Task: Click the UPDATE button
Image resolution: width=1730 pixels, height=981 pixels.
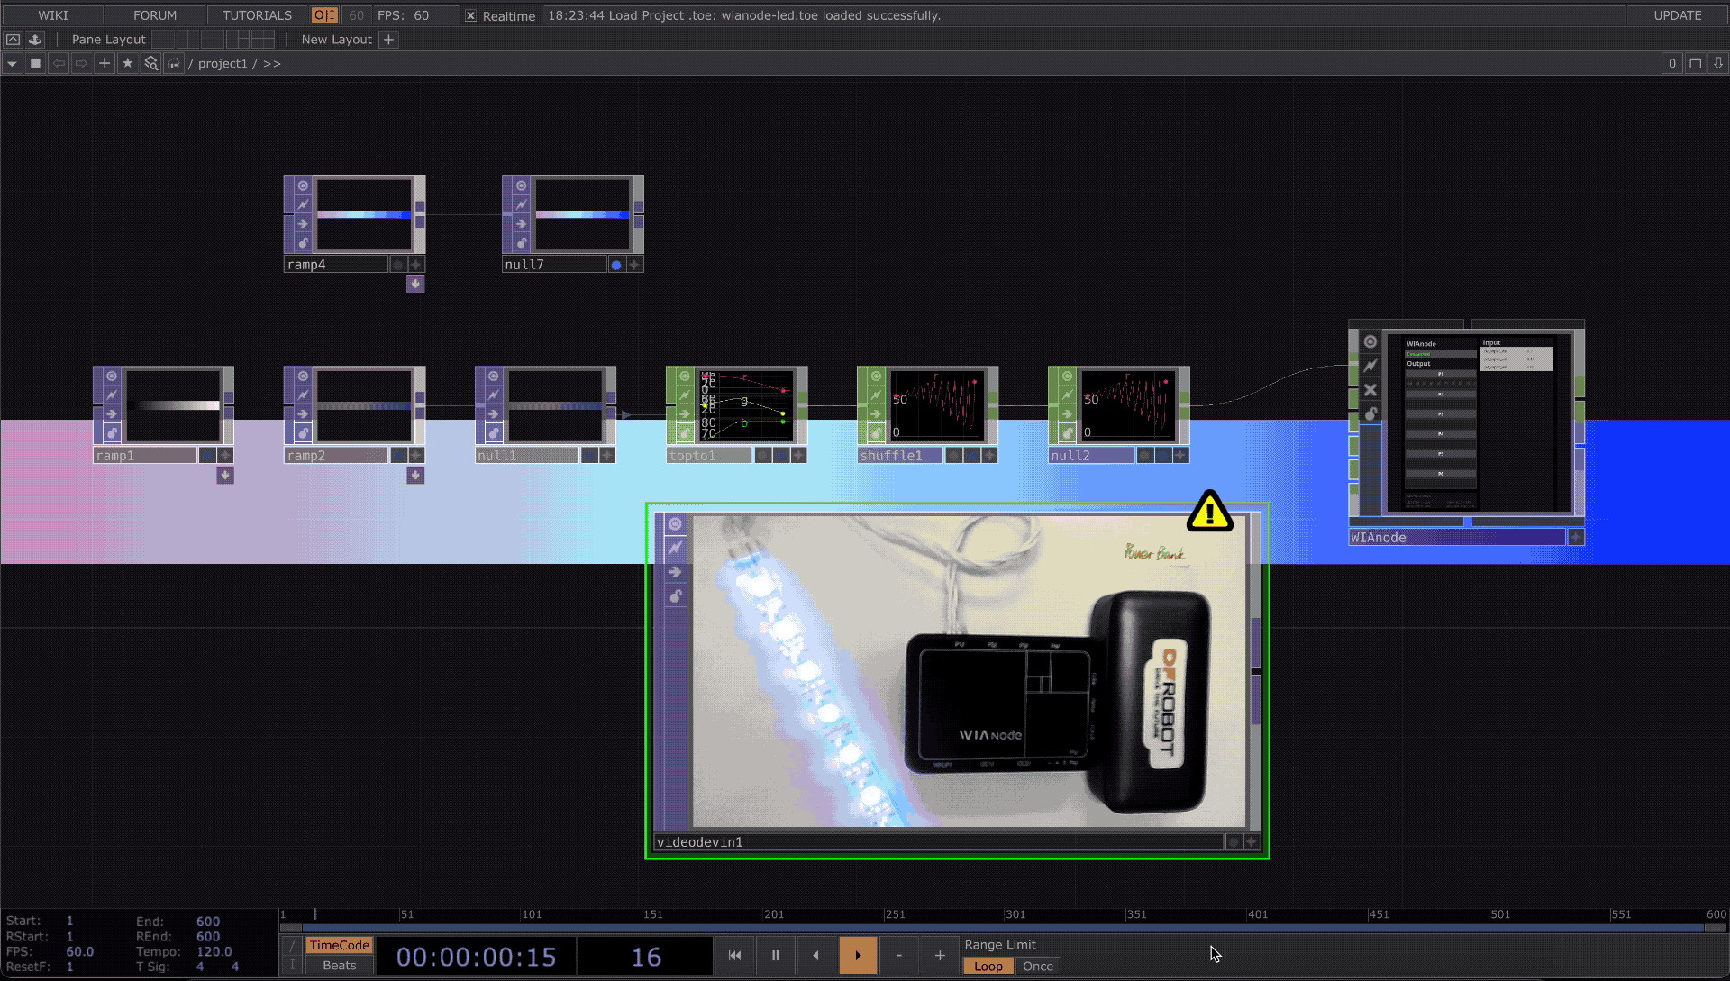Action: click(1677, 15)
